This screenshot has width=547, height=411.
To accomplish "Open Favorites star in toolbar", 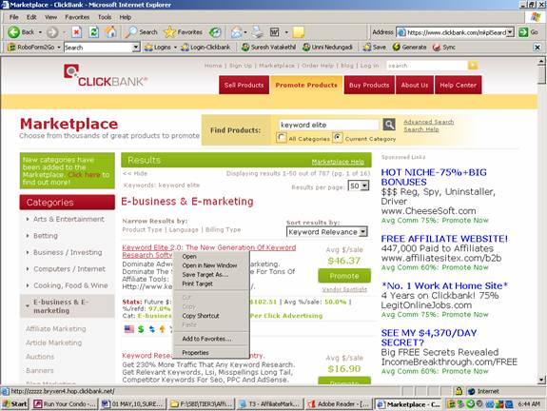I will [170, 32].
